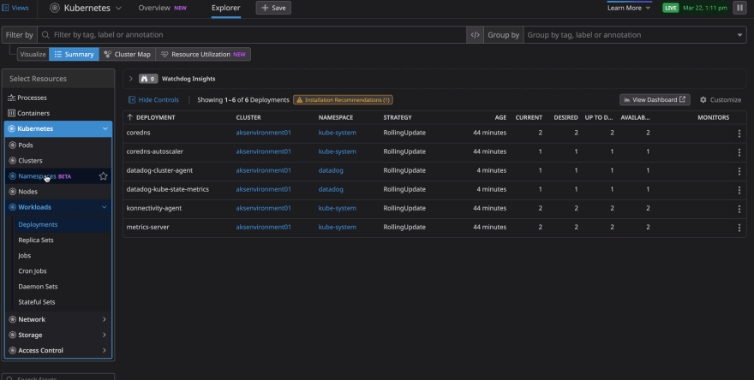Select Clusters resource
Viewport: 754px width, 380px height.
[x=30, y=161]
